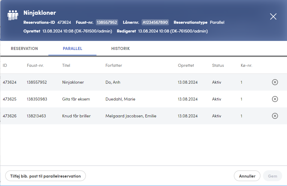
Task: Click Tilføj bib. post til parallelreservation
Action: point(45,176)
